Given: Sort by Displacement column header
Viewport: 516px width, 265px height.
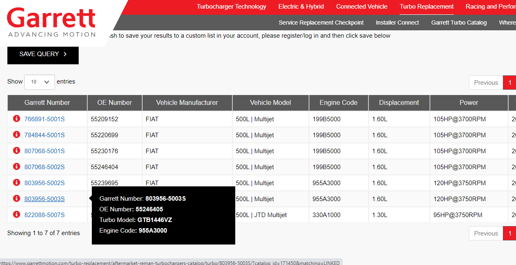Looking at the screenshot, I should (399, 103).
